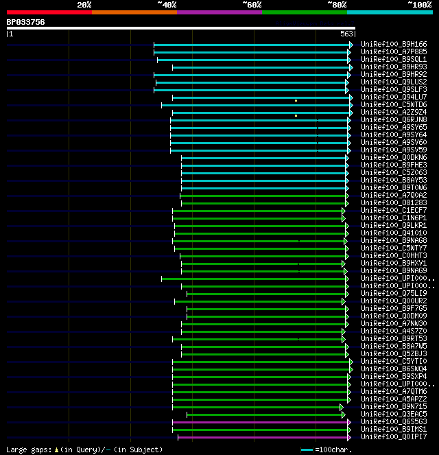Select the UniRef100_A9SV59 label
The image size is (439, 455).
click(394, 150)
